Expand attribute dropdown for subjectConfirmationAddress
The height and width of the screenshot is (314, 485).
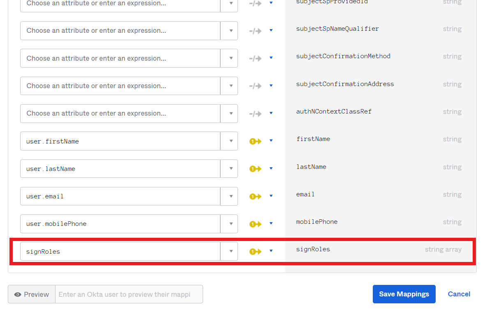pyautogui.click(x=229, y=86)
